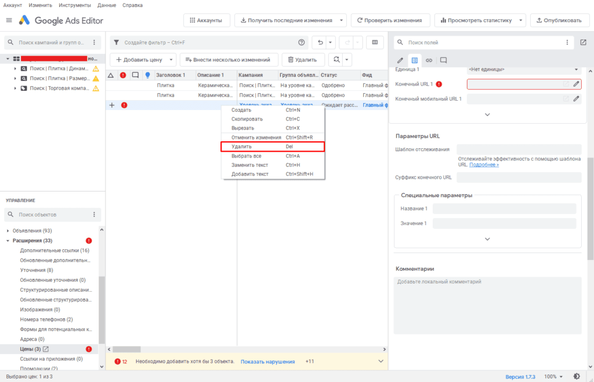This screenshot has height=382, width=594.
Task: Expand the Объявления (93) tree node
Action: point(8,230)
